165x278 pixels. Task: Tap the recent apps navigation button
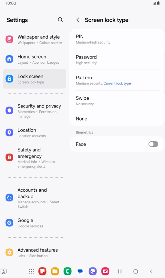tap(120, 271)
